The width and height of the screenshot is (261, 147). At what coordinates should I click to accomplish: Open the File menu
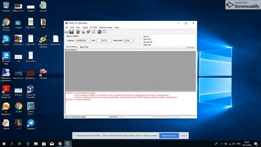(x=66, y=27)
